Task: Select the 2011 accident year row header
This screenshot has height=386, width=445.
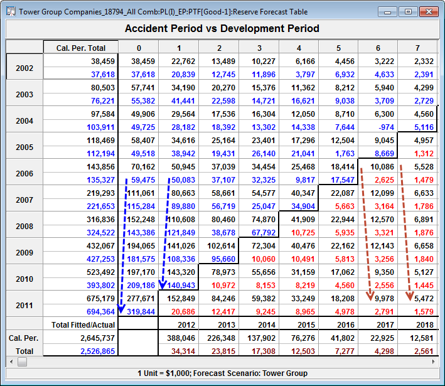Action: (24, 304)
